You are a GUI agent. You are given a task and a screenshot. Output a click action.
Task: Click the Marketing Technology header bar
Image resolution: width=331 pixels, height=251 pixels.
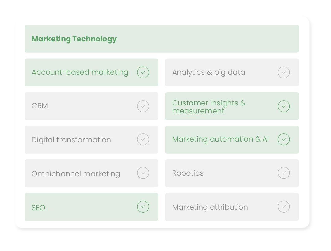point(162,39)
